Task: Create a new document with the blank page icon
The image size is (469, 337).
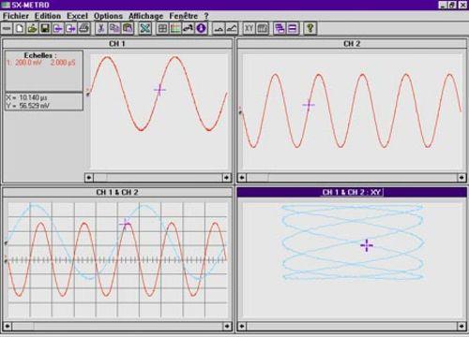Action: pyautogui.click(x=20, y=28)
